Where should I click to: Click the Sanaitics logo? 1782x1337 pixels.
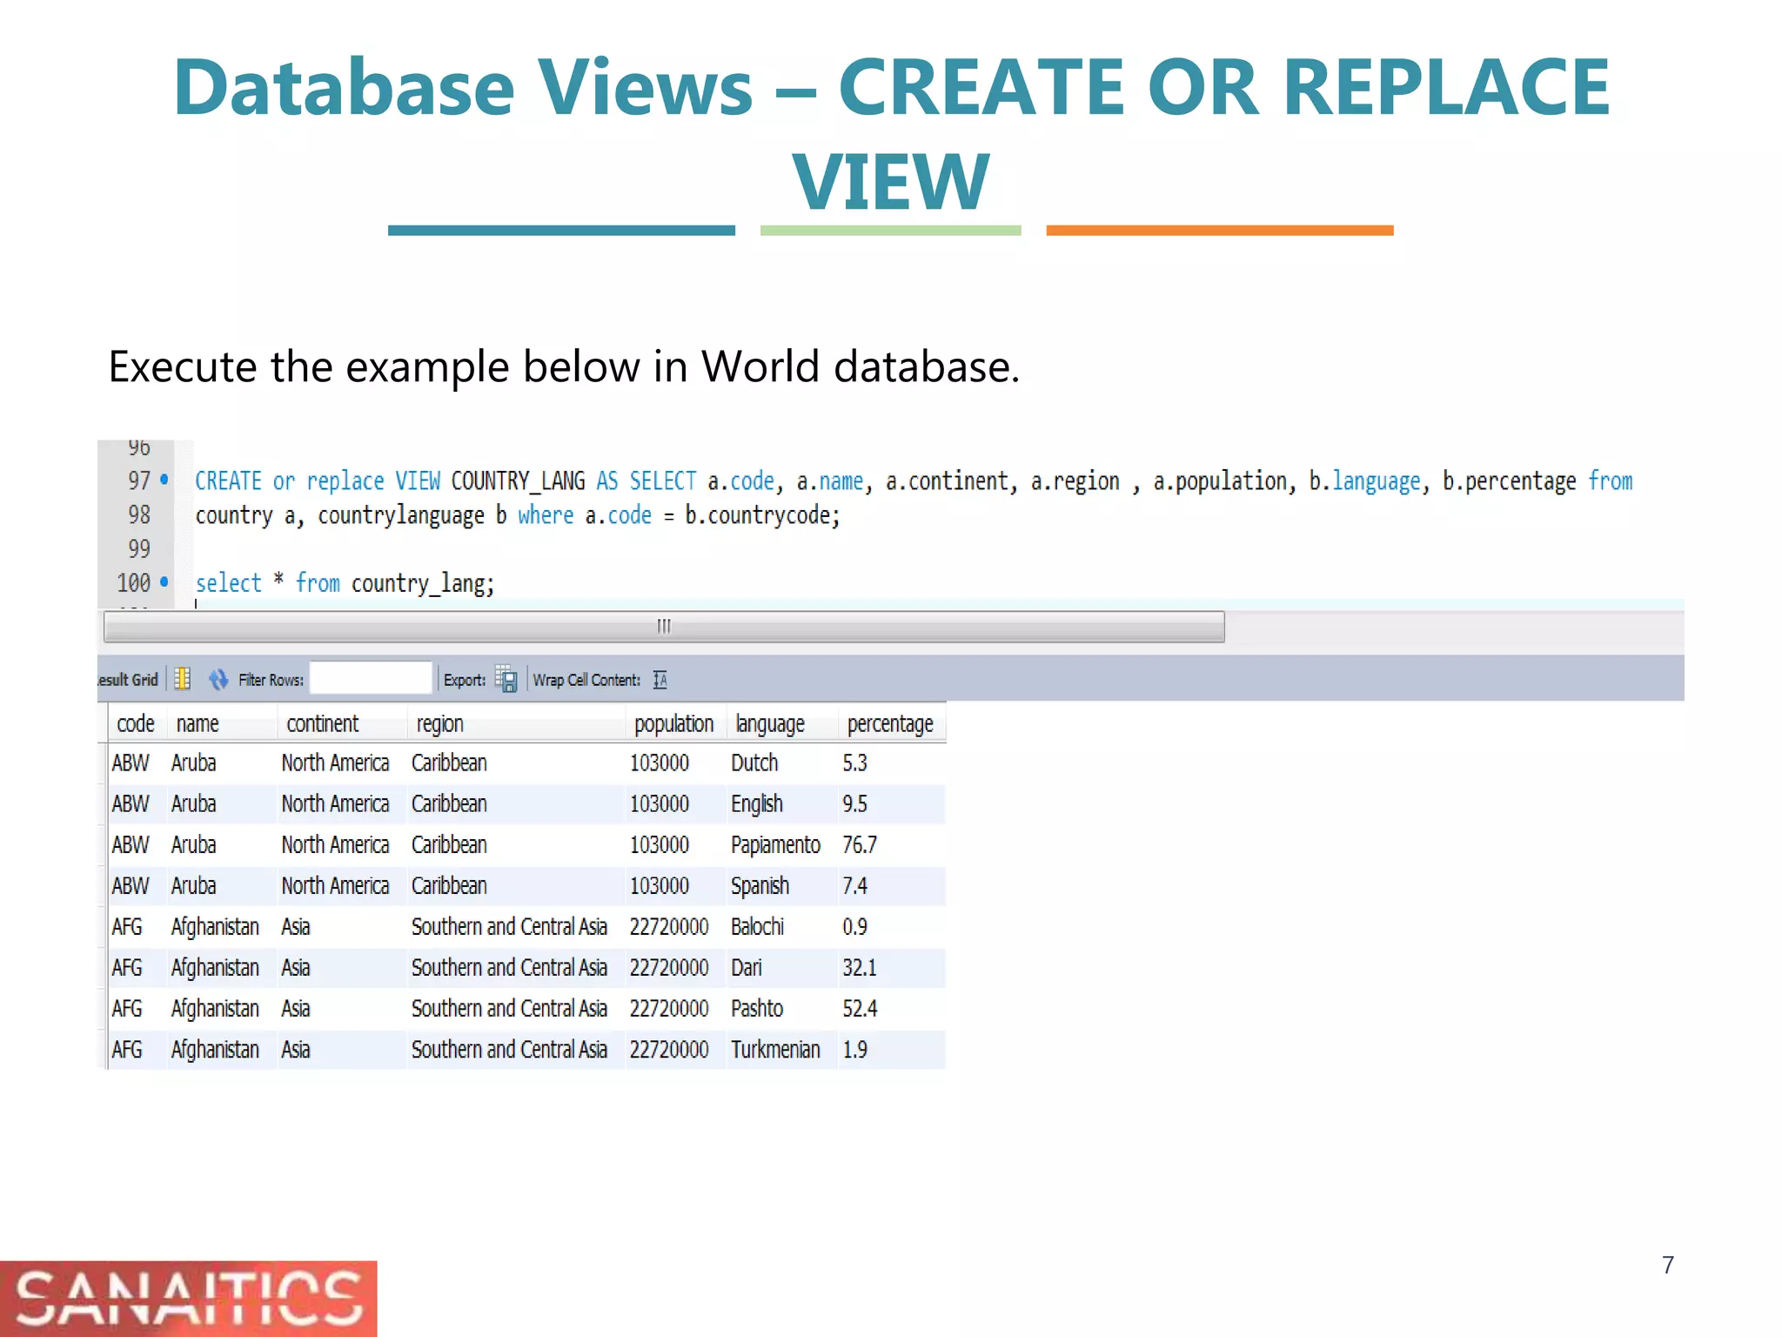point(188,1299)
